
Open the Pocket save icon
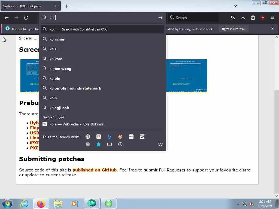pyautogui.click(x=233, y=17)
